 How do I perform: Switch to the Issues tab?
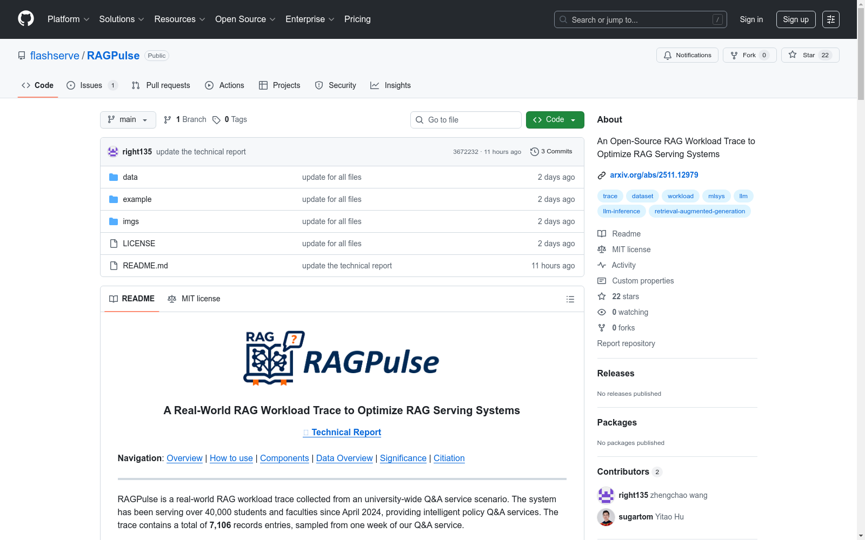click(x=92, y=85)
